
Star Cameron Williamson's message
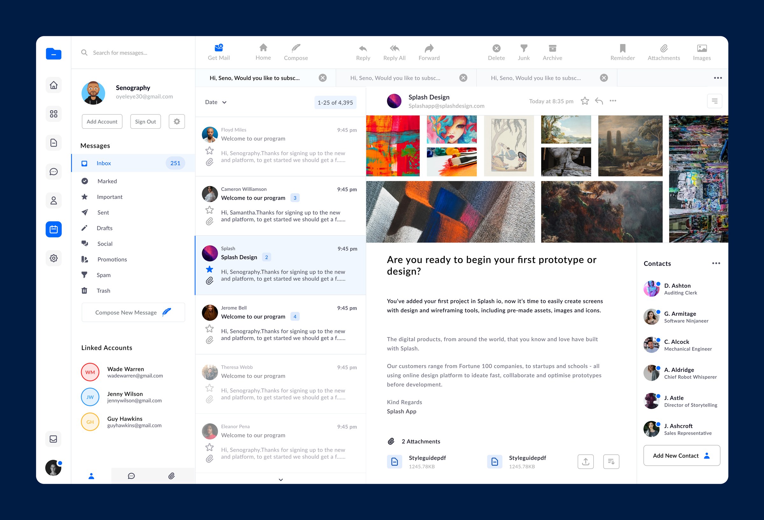(209, 210)
